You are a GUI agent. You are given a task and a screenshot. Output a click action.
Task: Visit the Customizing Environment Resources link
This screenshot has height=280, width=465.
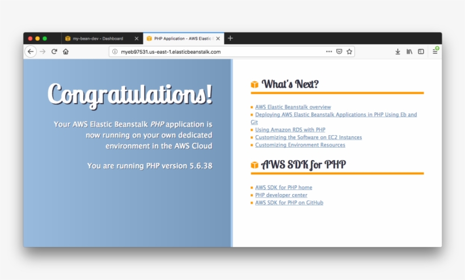300,145
